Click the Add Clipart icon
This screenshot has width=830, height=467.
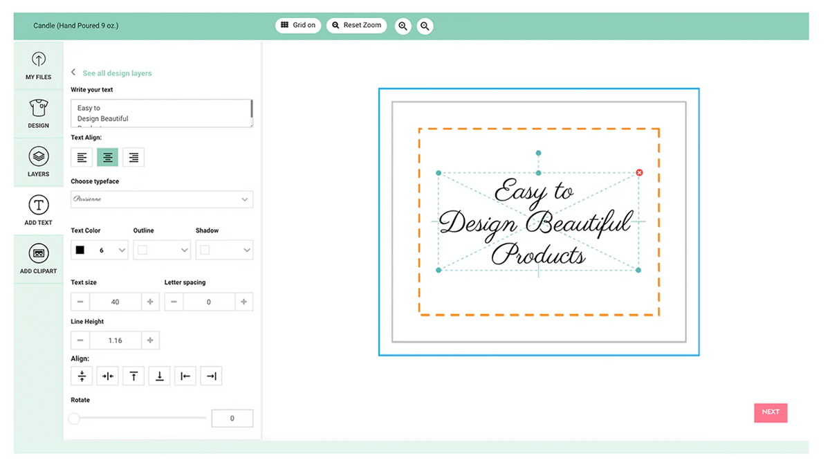[39, 259]
